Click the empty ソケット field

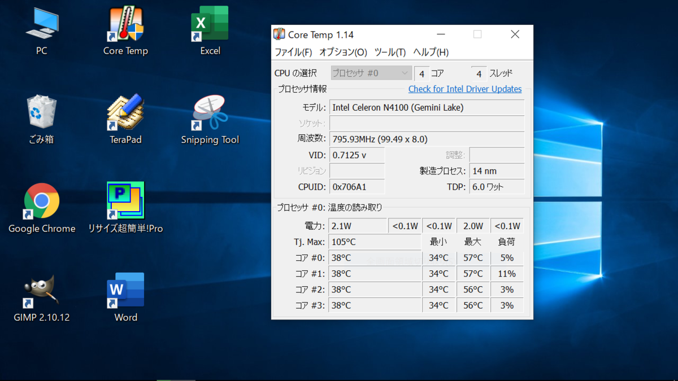pyautogui.click(x=427, y=124)
